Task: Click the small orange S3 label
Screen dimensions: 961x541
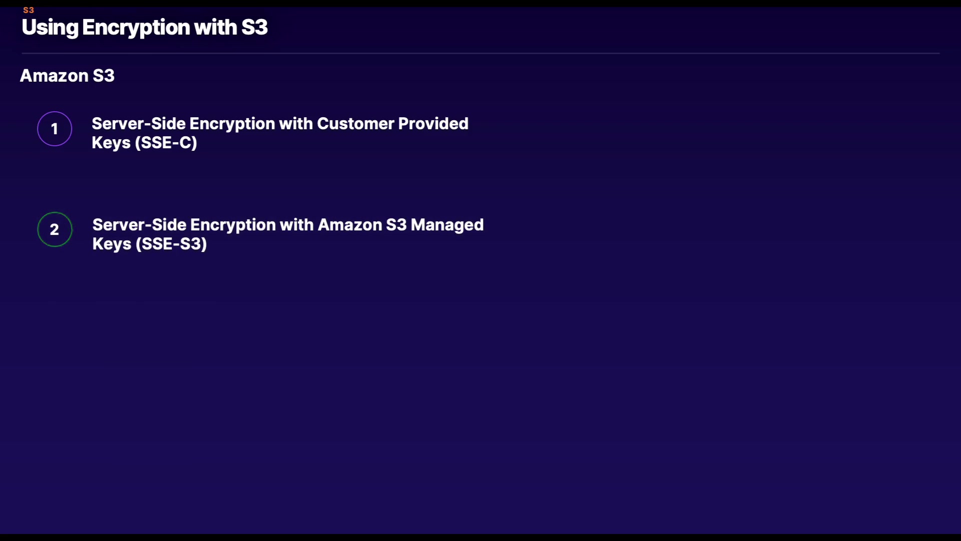Action: [29, 10]
